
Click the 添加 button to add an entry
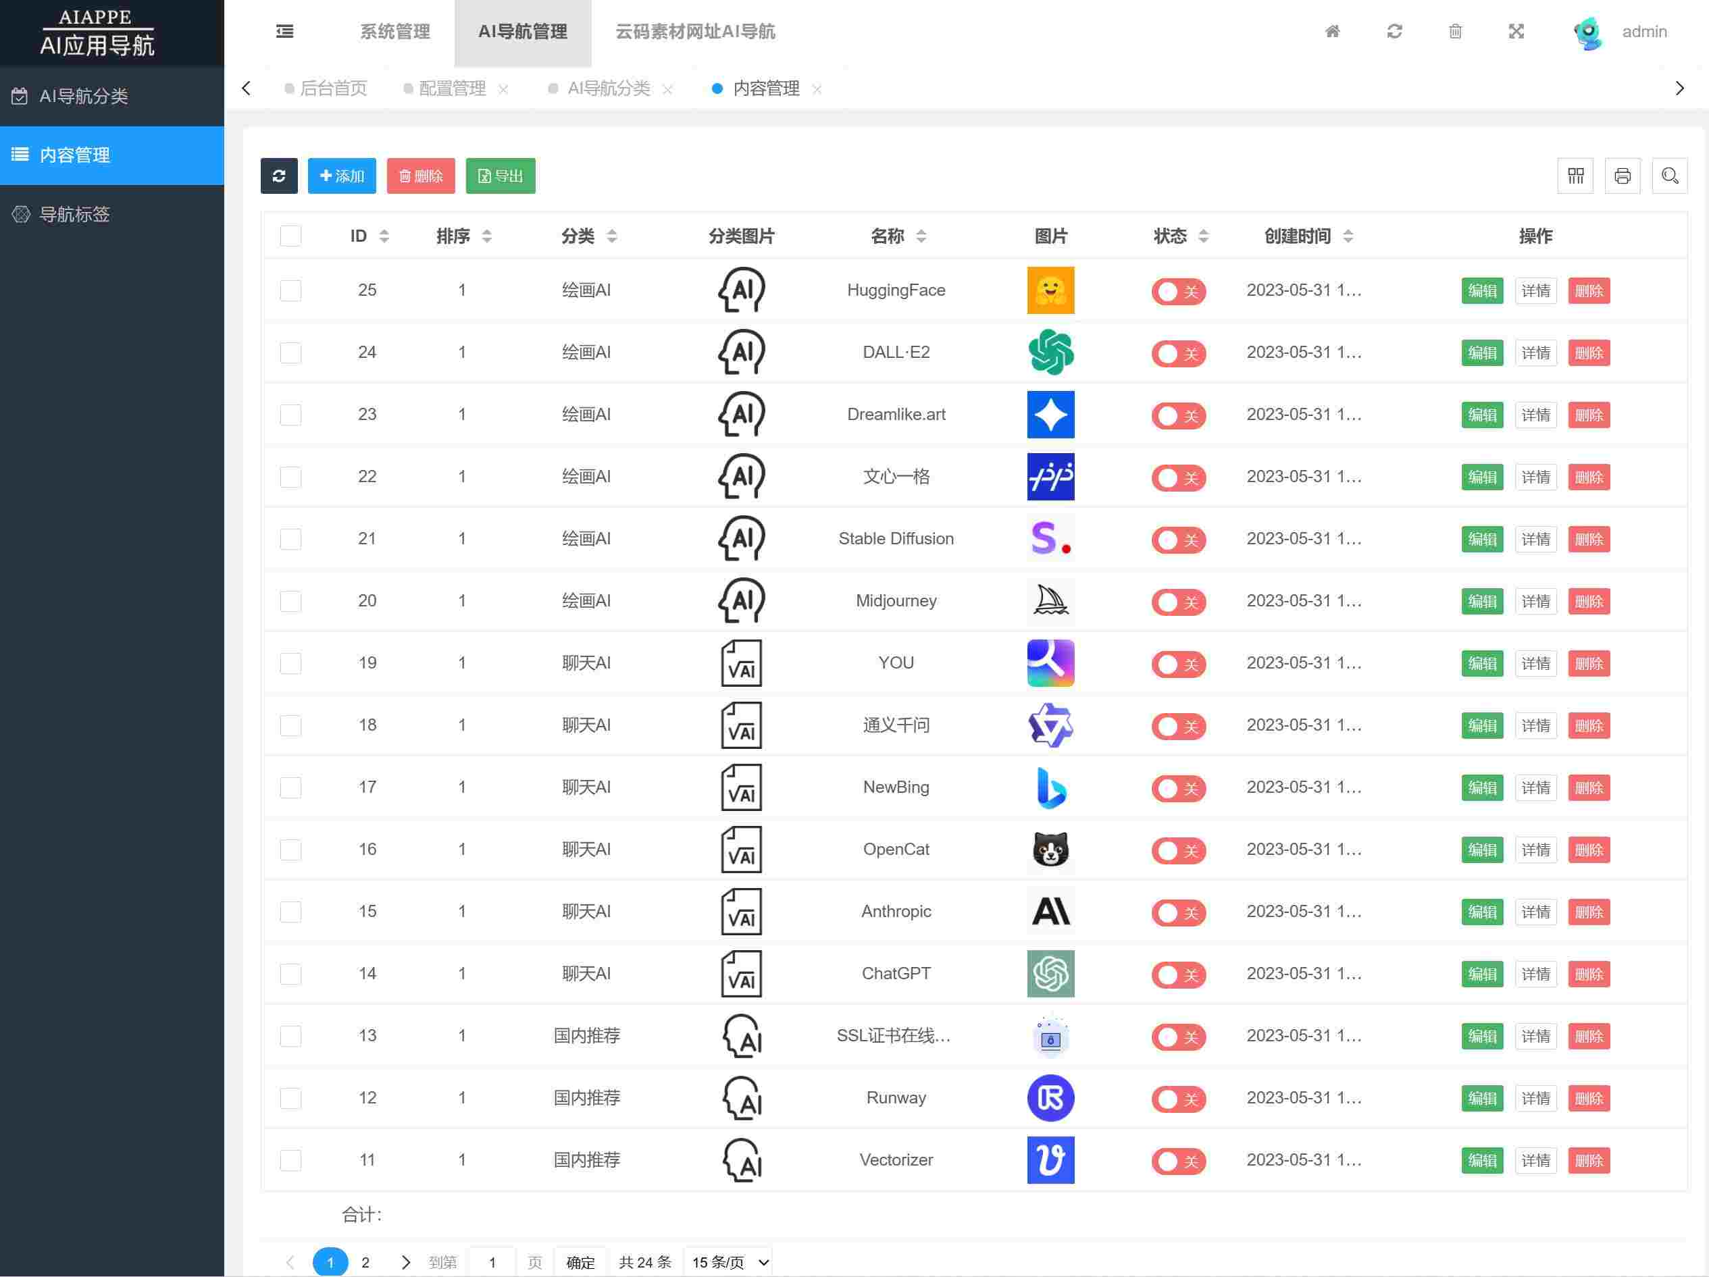[342, 176]
